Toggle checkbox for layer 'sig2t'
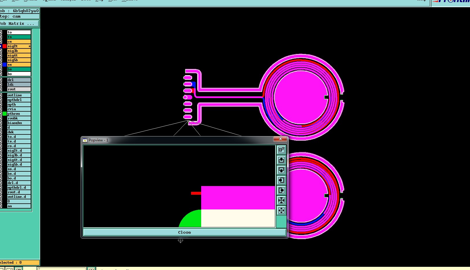Screen dimensions: 470x270 click(x=1, y=46)
